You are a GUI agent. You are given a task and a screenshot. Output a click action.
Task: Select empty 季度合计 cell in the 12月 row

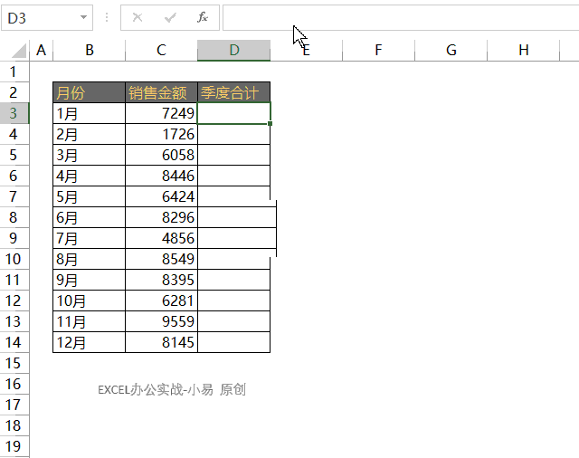(x=233, y=342)
